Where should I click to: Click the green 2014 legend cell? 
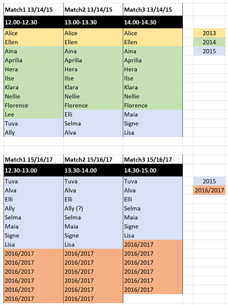click(209, 42)
